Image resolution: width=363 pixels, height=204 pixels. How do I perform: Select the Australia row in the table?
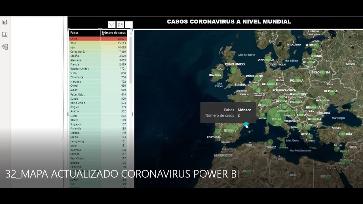click(98, 150)
